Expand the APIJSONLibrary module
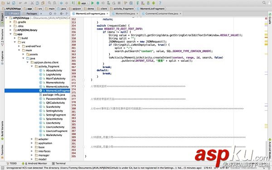This screenshot has width=272, height=170. pos(10,30)
